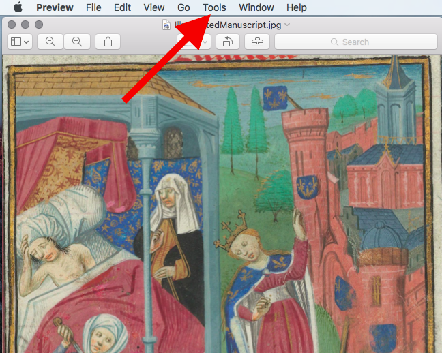Click the zoom window button, third in the title bar
This screenshot has width=442, height=353.
tap(39, 25)
